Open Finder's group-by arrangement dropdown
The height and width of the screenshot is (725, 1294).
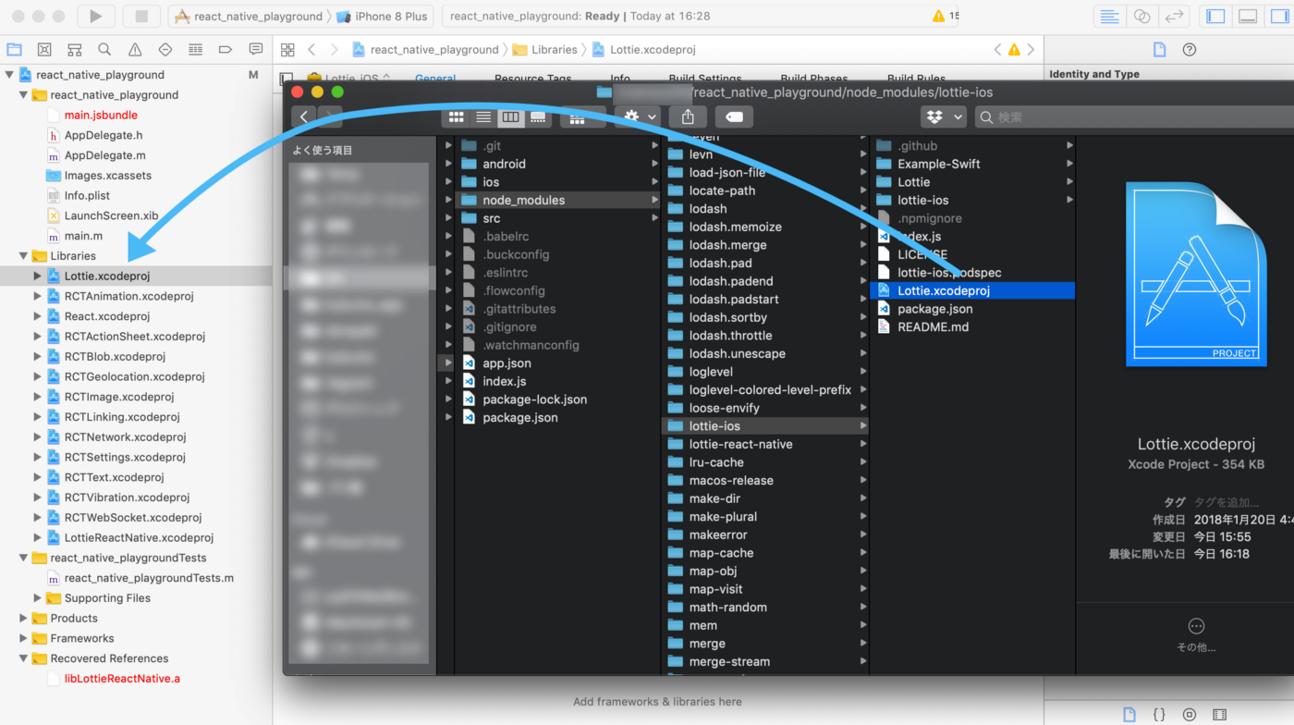[582, 117]
